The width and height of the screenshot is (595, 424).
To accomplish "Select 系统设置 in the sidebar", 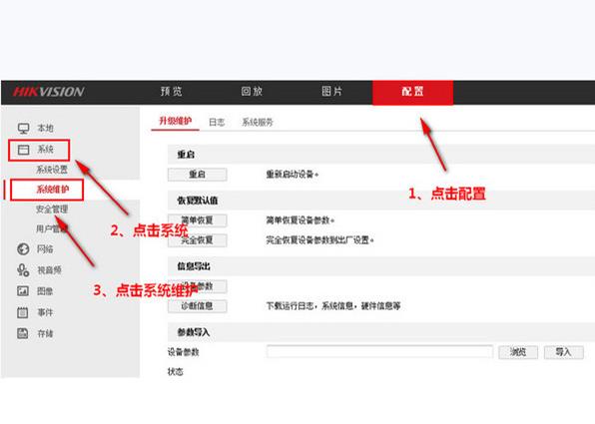I will point(52,170).
